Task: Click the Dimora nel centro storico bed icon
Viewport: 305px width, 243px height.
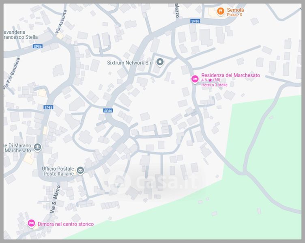Action: 31,223
